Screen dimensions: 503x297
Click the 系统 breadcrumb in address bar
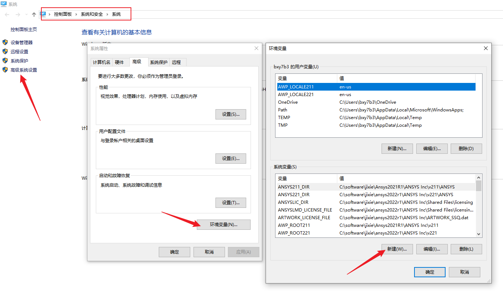pyautogui.click(x=116, y=14)
